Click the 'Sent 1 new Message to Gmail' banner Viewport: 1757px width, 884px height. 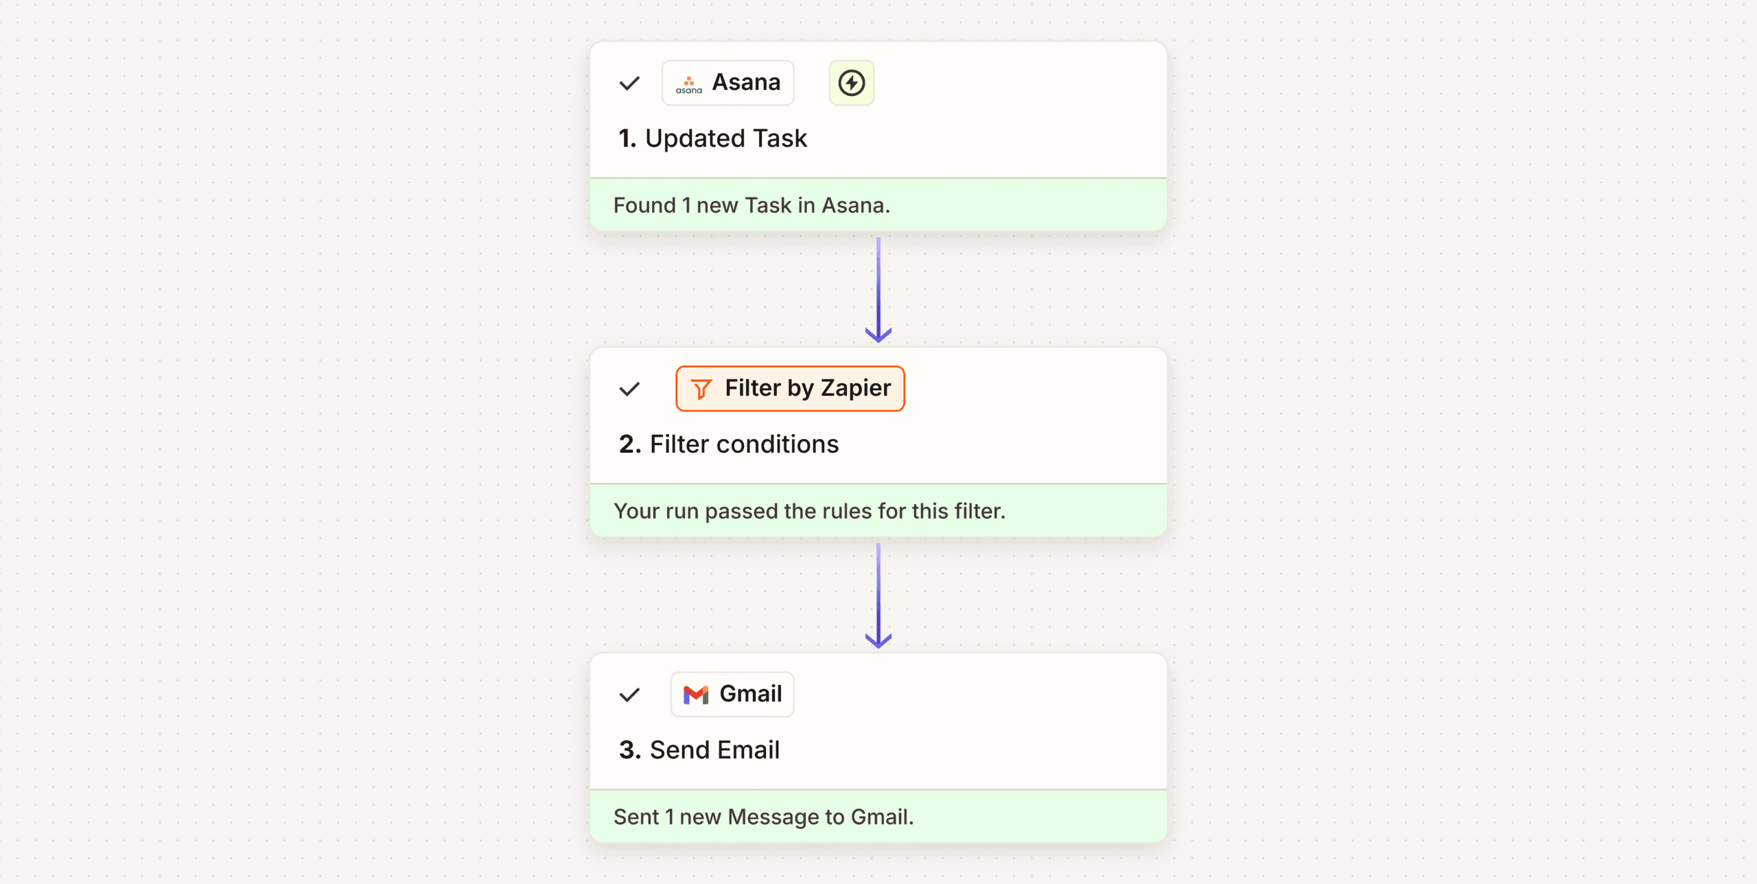[x=764, y=816]
